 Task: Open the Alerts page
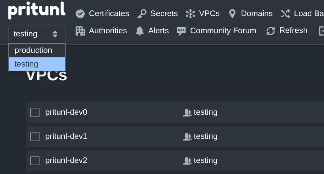pos(158,31)
